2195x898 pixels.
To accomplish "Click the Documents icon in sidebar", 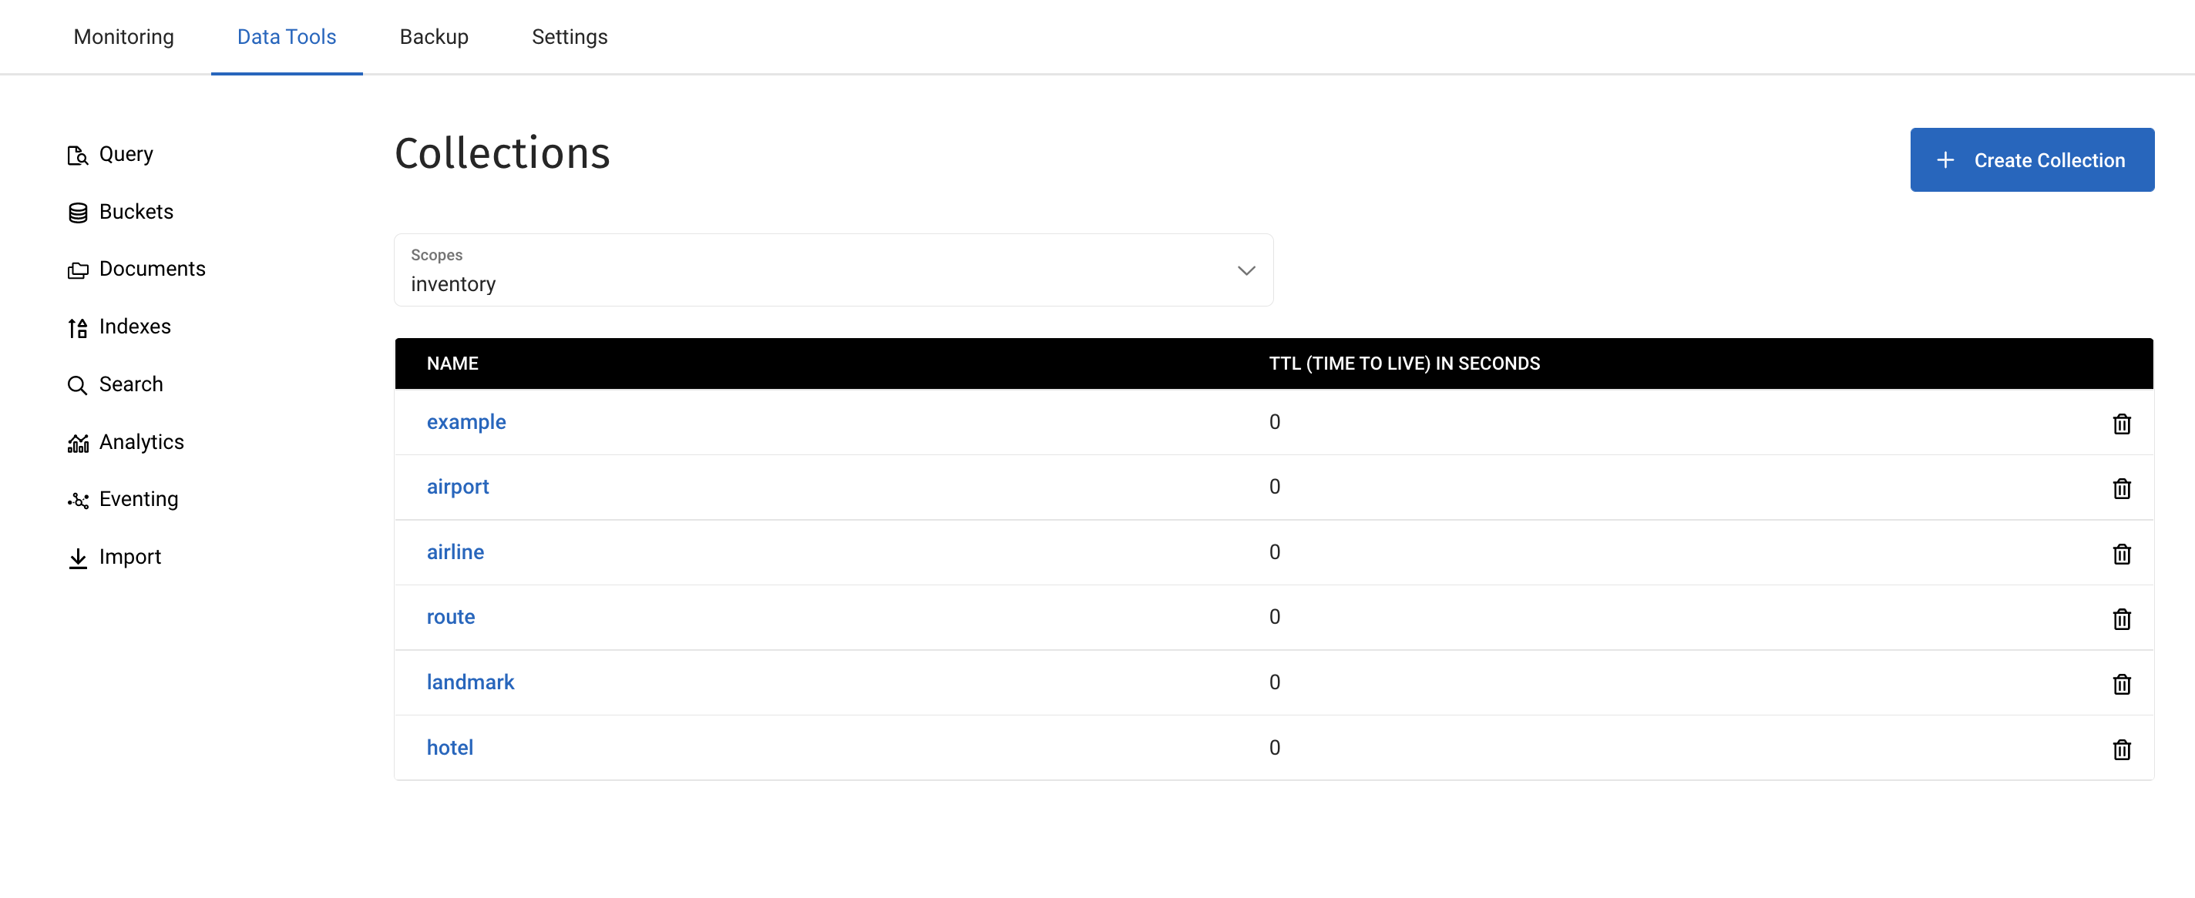I will pyautogui.click(x=77, y=269).
